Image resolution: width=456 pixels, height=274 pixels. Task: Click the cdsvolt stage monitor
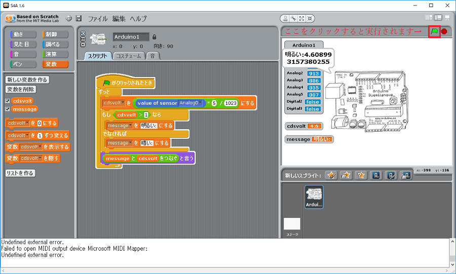(x=304, y=126)
